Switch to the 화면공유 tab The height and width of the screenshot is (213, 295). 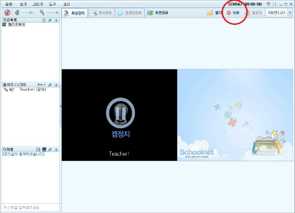[x=156, y=12]
